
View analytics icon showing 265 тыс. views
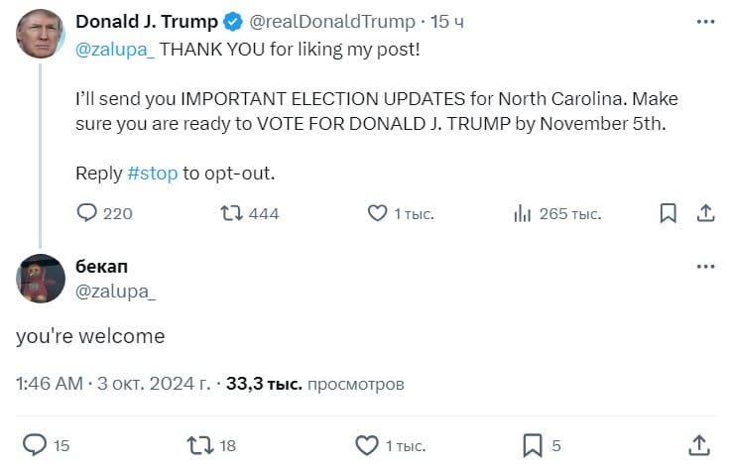pos(523,213)
